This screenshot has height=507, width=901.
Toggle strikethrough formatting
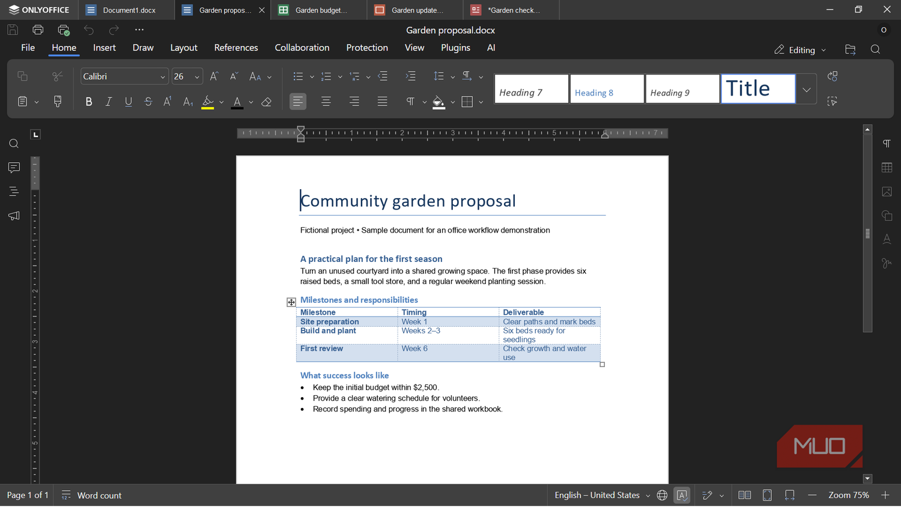pos(148,102)
